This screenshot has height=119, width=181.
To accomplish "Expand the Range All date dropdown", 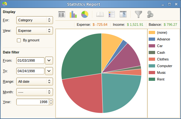I will click(35, 81).
